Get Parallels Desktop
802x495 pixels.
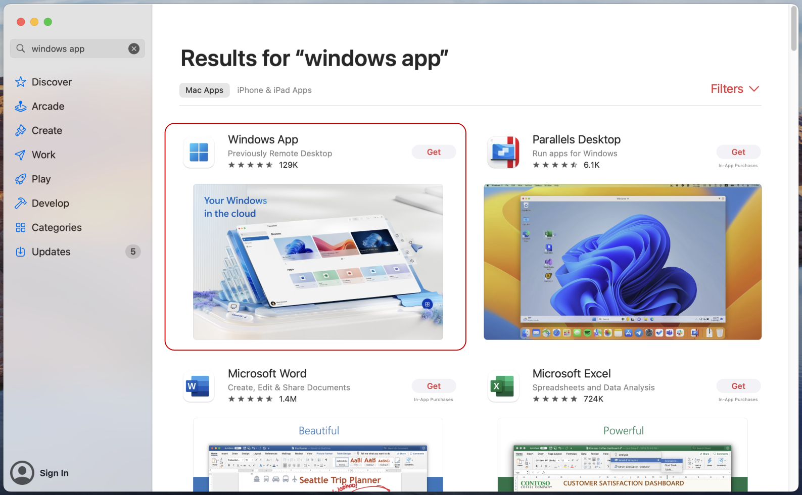tap(738, 152)
